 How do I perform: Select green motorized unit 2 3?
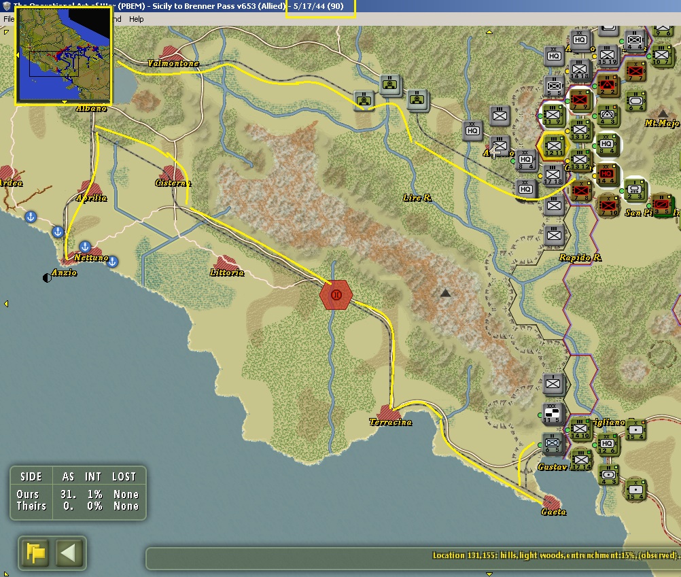tap(635, 190)
